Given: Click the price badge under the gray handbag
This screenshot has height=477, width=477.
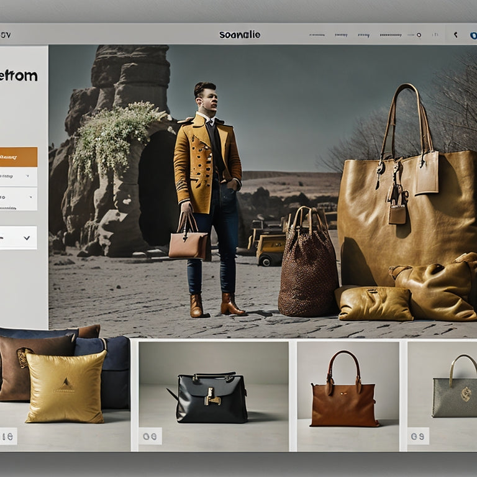Looking at the screenshot, I should click(x=418, y=436).
